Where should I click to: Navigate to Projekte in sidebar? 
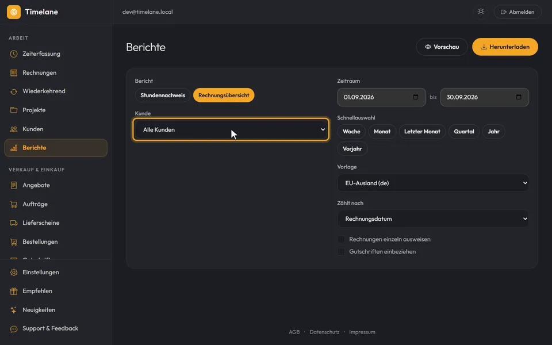click(56, 110)
